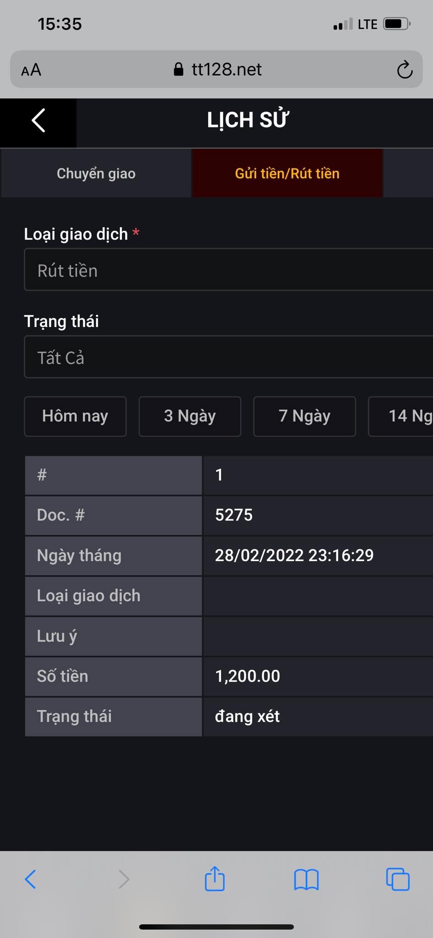Open the Loại giao dịch dropdown showing Rút tiền
The height and width of the screenshot is (938, 433).
[228, 270]
